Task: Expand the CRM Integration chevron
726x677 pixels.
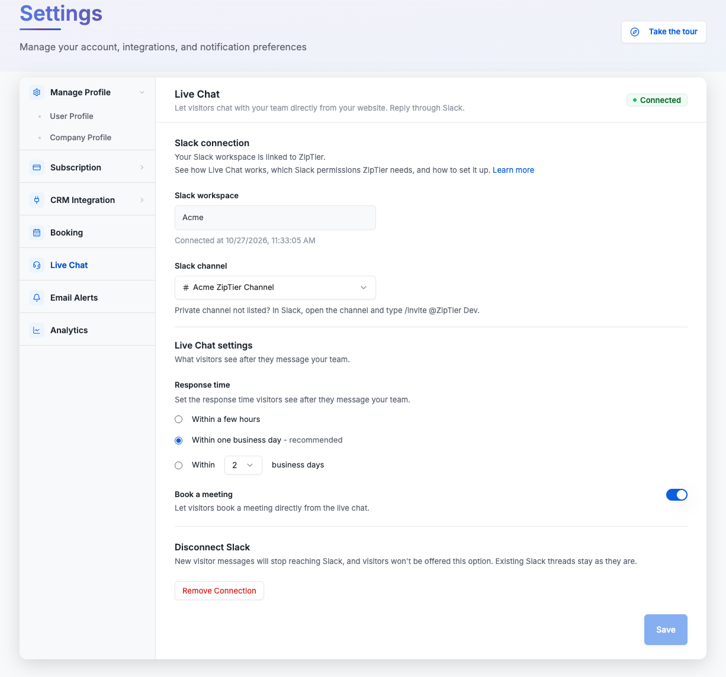Action: tap(142, 200)
